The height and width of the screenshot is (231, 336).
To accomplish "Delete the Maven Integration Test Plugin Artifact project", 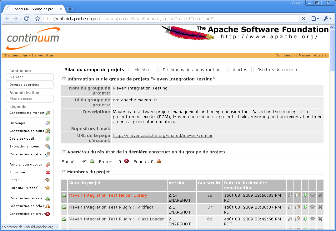I will [320, 207].
